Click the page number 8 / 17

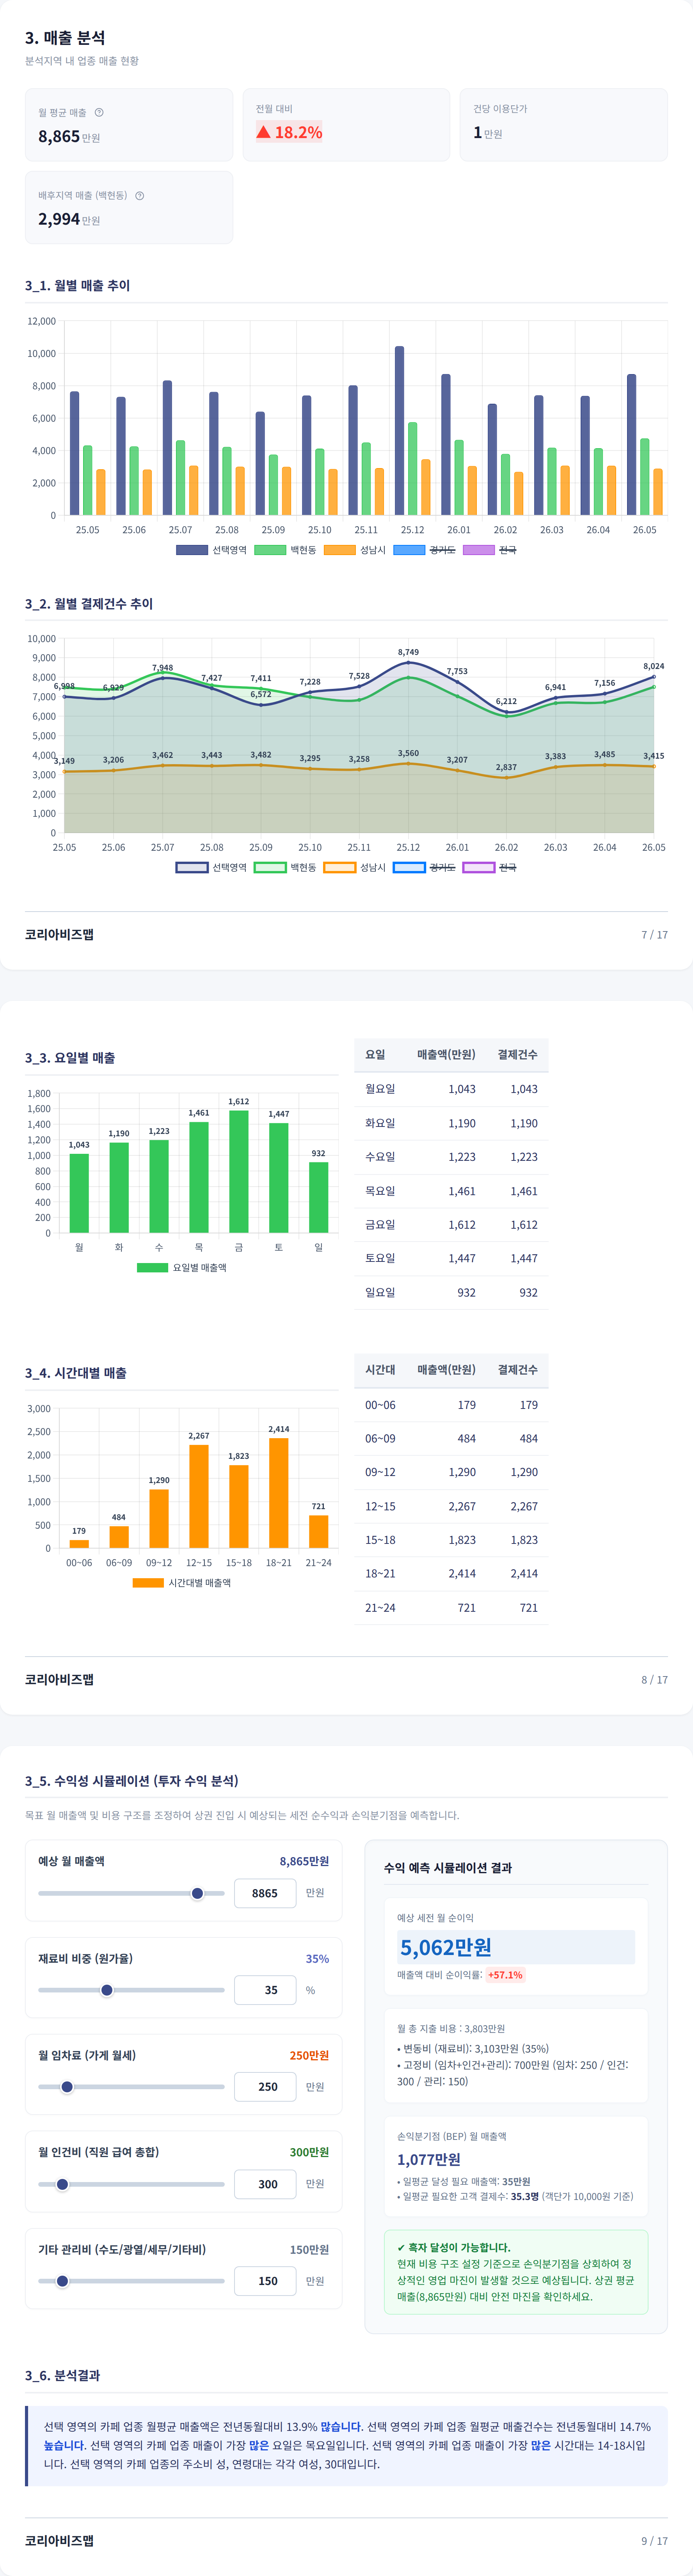[x=654, y=1680]
